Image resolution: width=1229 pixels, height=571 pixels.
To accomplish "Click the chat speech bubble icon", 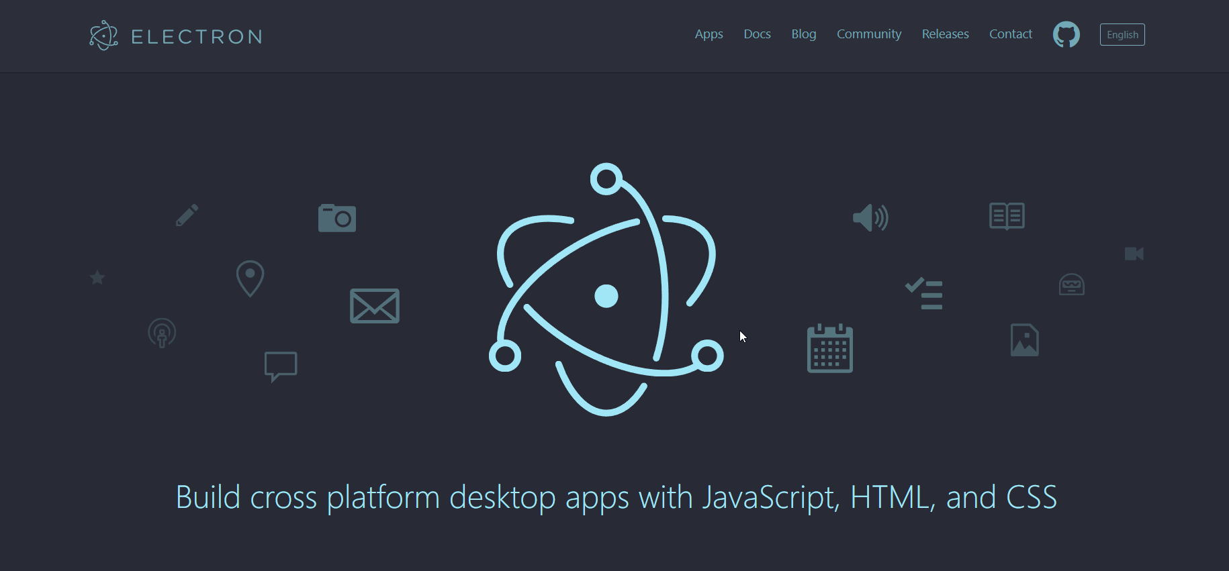I will [281, 366].
